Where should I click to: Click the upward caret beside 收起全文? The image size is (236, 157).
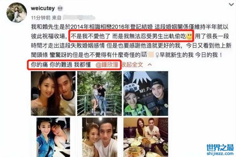point(150,65)
